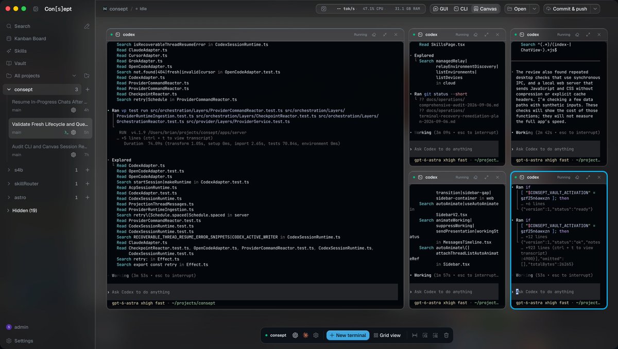Viewport: 618px width, 349px height.
Task: Switch to the Canvas view mode
Action: (485, 9)
